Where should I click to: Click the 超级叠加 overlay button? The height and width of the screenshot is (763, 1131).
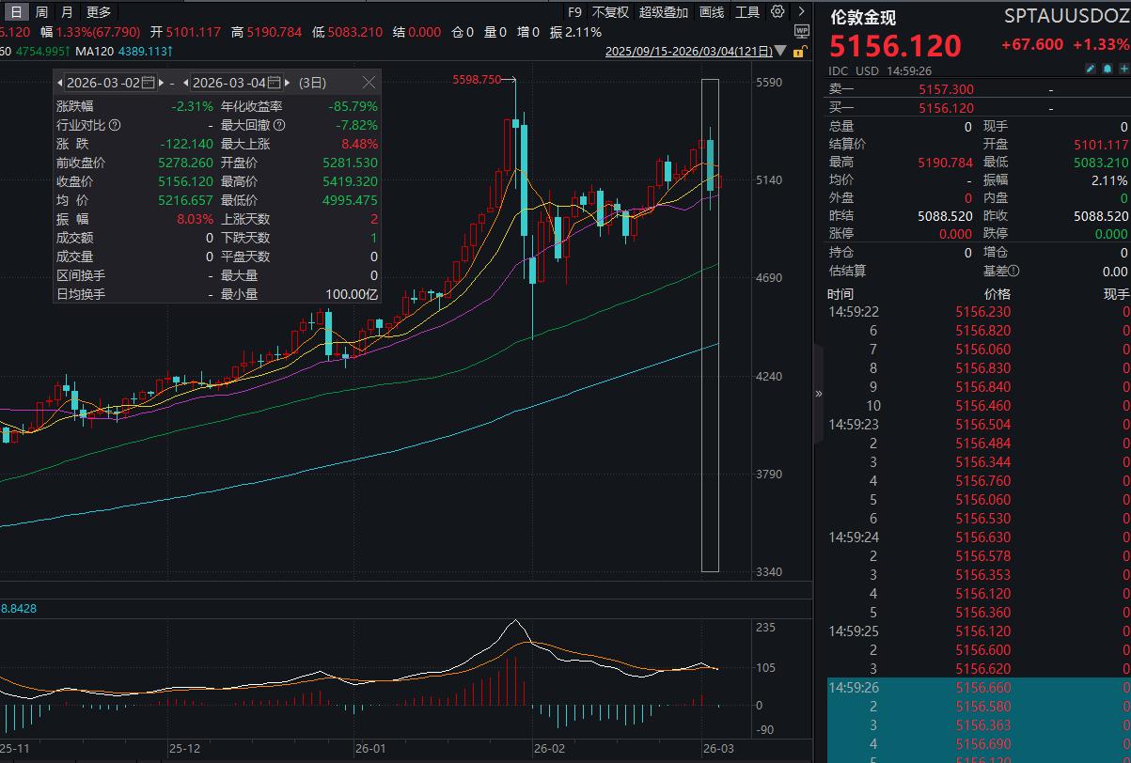(664, 12)
